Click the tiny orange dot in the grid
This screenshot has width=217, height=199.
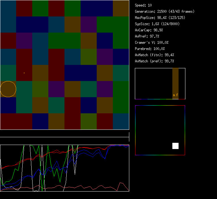[24, 73]
